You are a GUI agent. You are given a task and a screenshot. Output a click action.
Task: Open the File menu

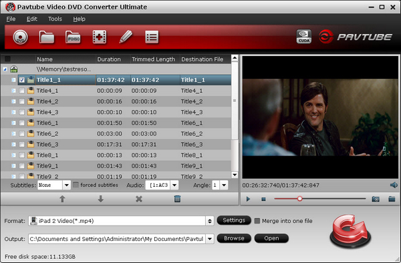point(11,19)
